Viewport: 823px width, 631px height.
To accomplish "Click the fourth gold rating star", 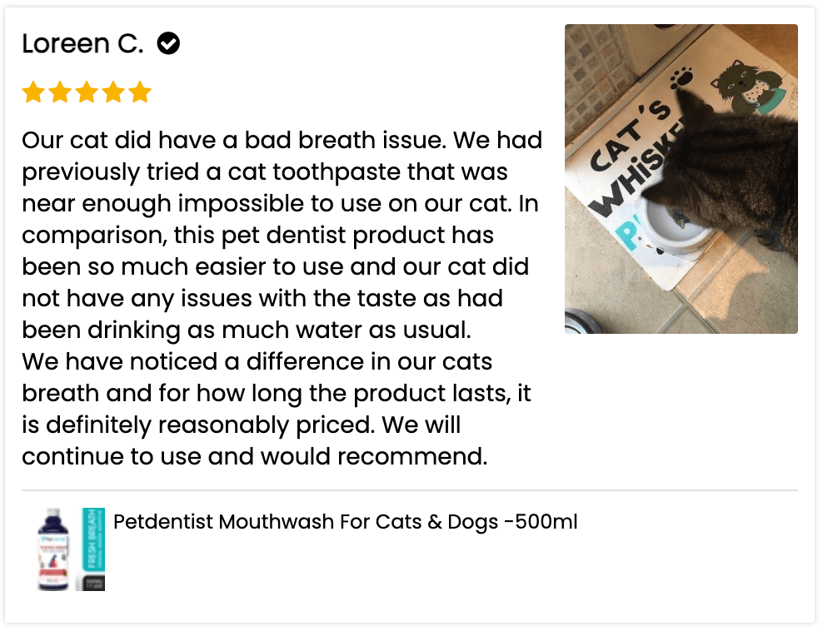I will point(113,92).
